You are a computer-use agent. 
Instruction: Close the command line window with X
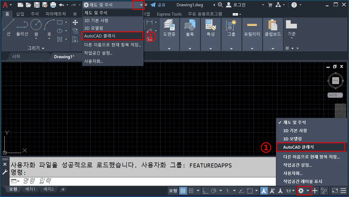pyautogui.click(x=5, y=164)
